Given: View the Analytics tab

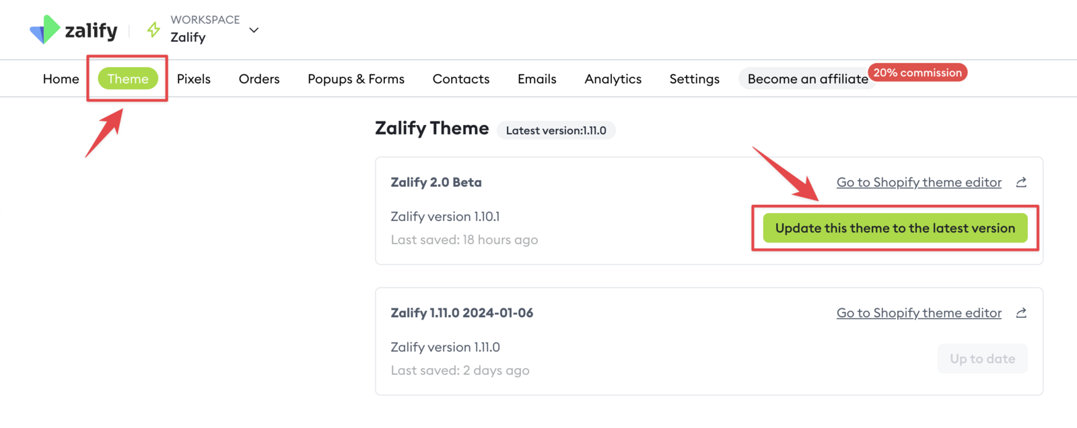Looking at the screenshot, I should [613, 79].
